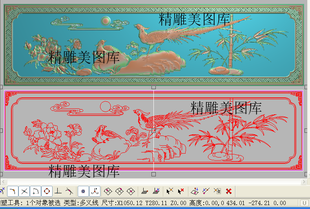
Task: Toggle endpoint snap icon in toolbar
Action: [13, 191]
